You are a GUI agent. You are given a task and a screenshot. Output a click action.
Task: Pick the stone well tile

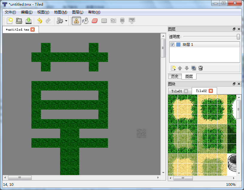[232, 163]
